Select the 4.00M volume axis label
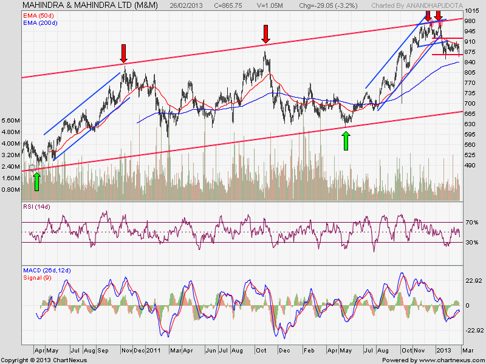 coord(11,143)
